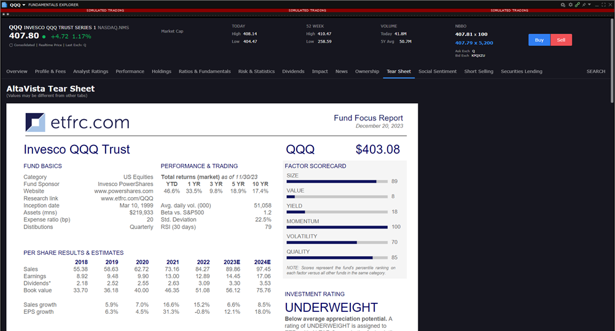Click the Assets (mns) value $219,933
Image resolution: width=615 pixels, height=331 pixels.
(x=141, y=212)
